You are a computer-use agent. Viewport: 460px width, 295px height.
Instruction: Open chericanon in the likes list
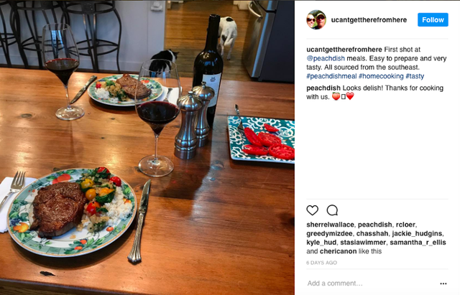click(x=338, y=251)
